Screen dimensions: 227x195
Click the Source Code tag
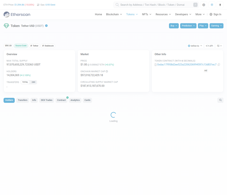pos(21,46)
